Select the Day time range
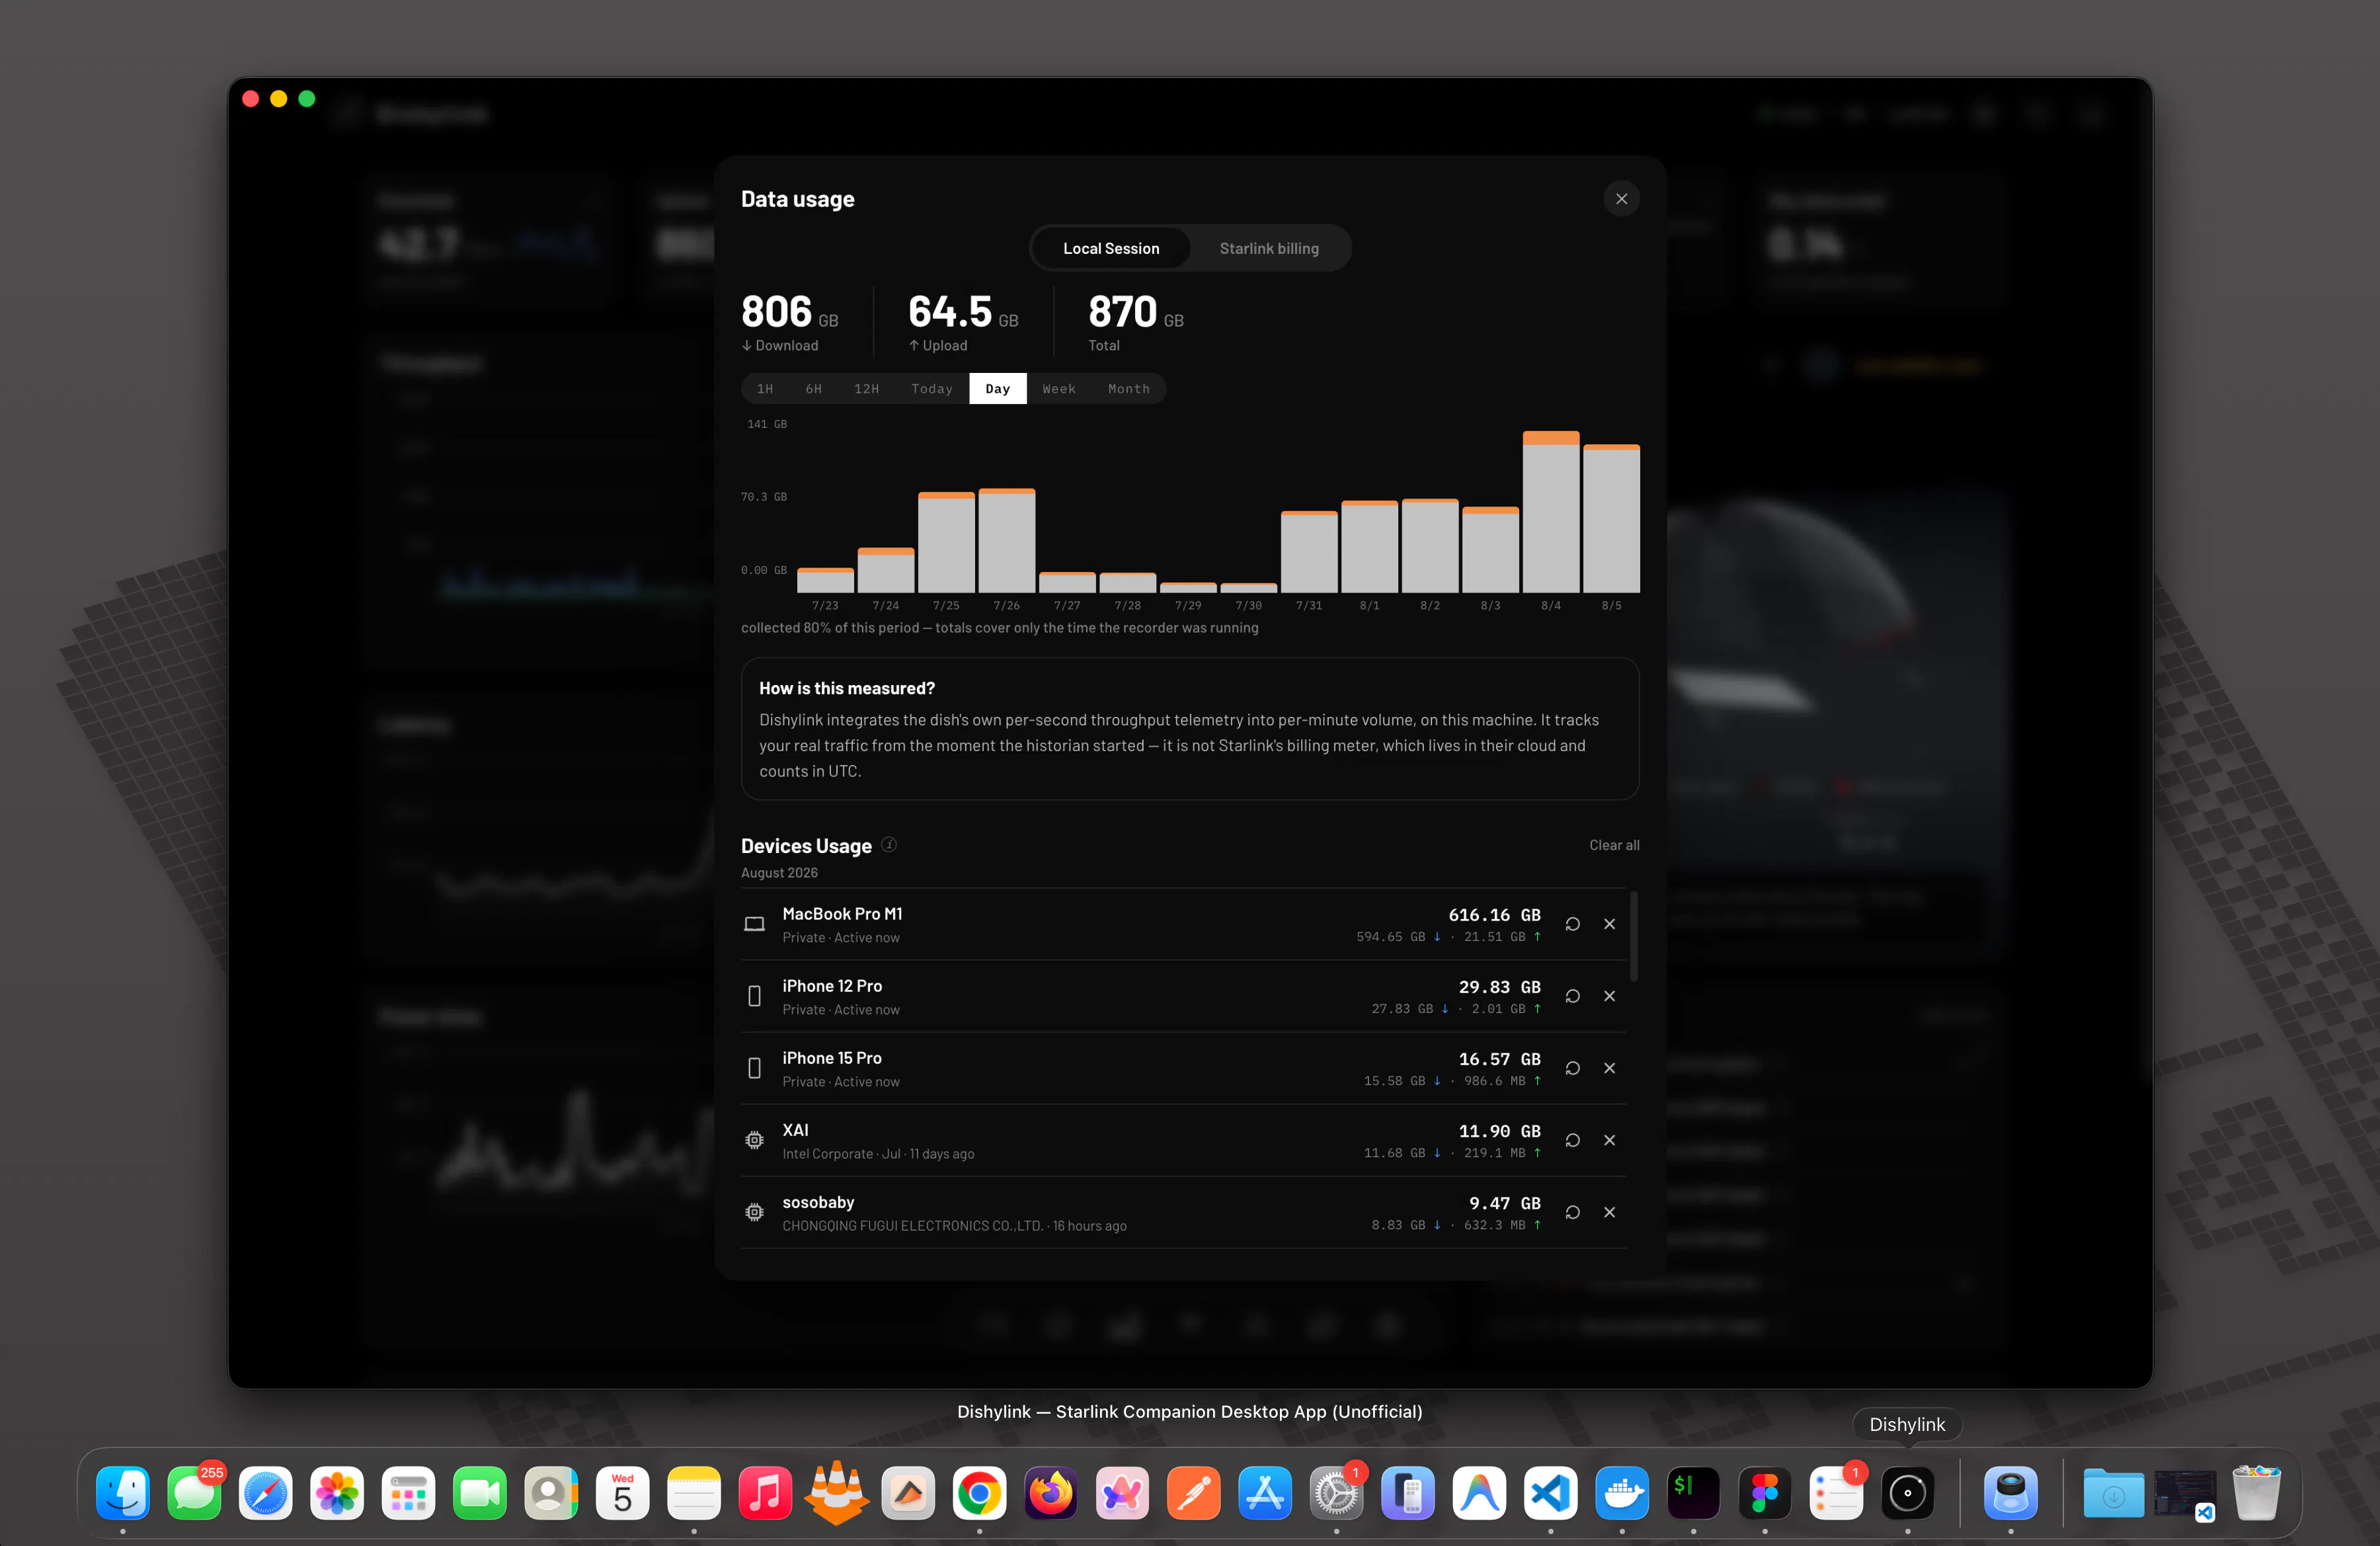Viewport: 2380px width, 1546px height. 998,389
